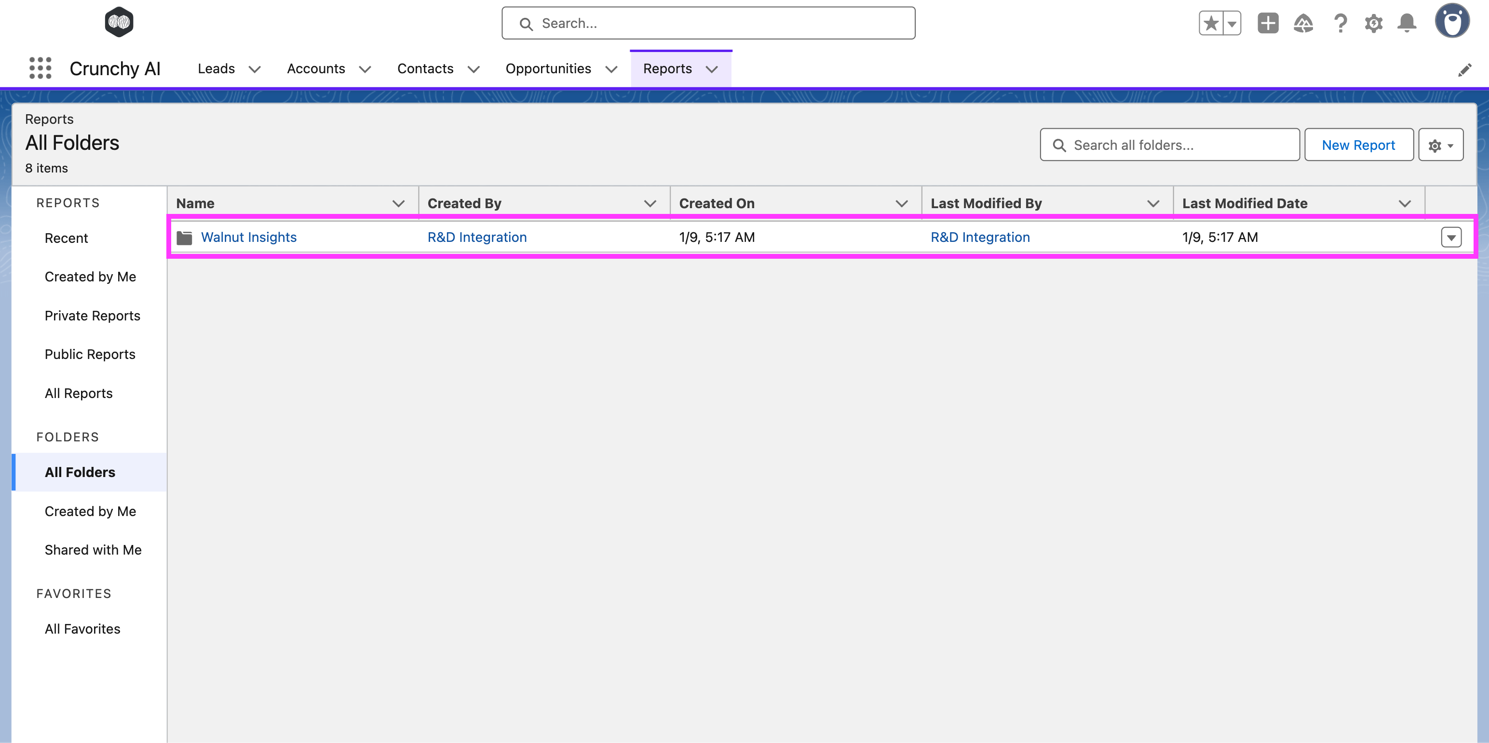Click the New Report button
The height and width of the screenshot is (743, 1489).
point(1358,145)
